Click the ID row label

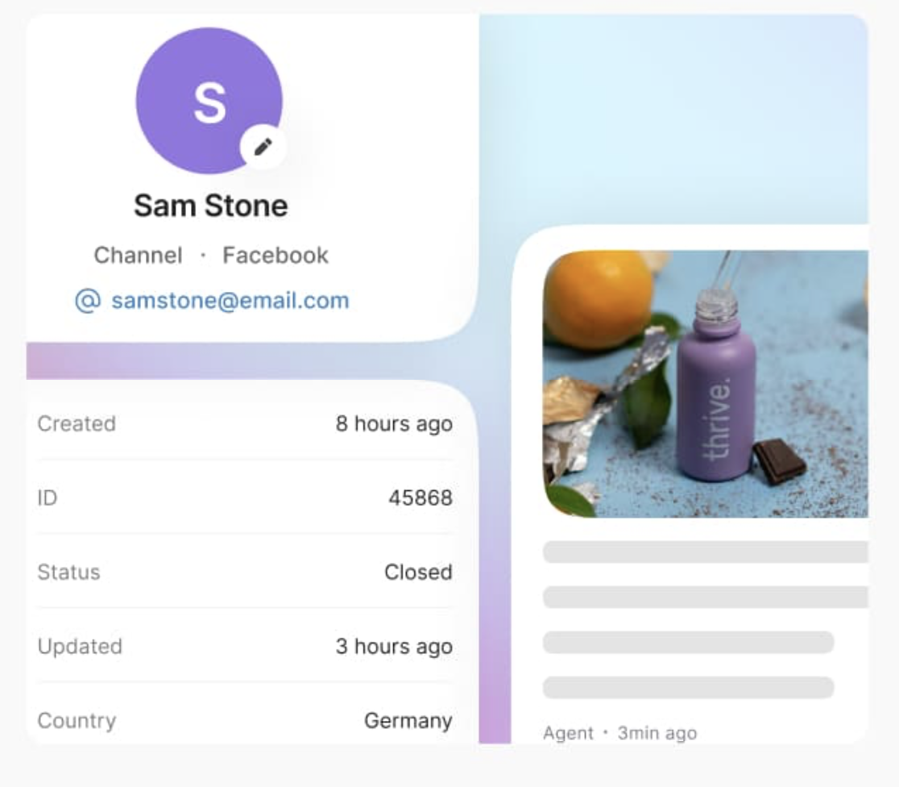click(x=48, y=498)
